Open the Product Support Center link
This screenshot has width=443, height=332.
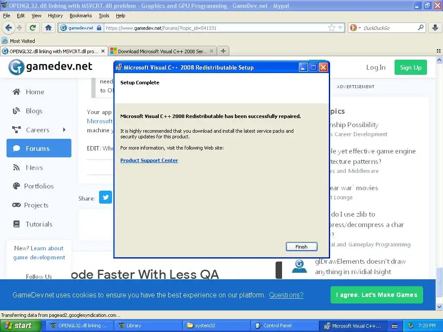point(149,160)
